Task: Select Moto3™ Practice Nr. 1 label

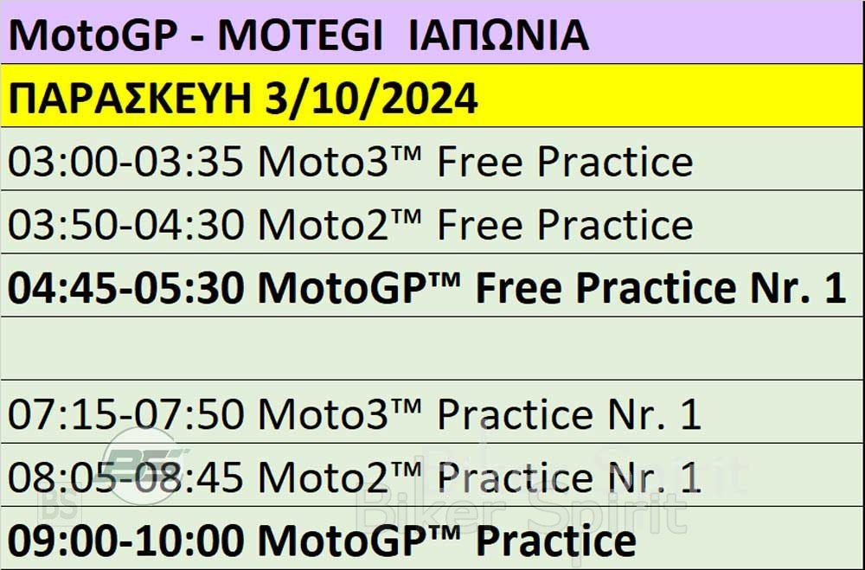Action: click(x=479, y=414)
